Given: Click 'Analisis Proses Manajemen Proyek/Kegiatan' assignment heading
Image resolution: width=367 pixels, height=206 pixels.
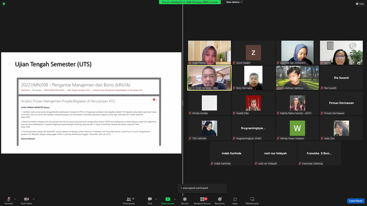Looking at the screenshot, I should 68,101.
